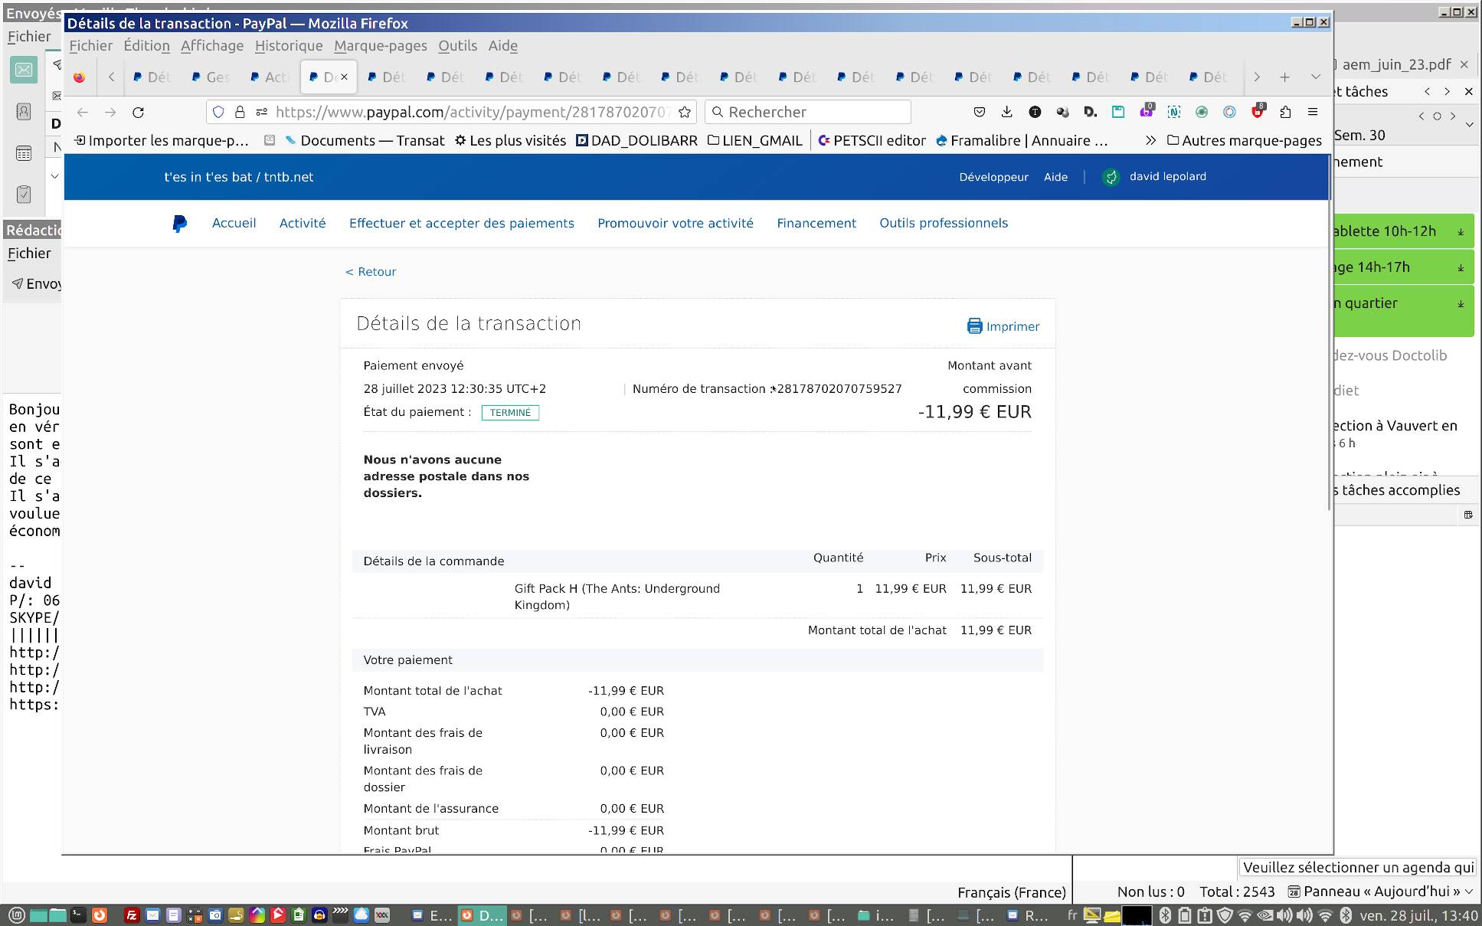1482x926 pixels.
Task: Click the Imprimer printer icon
Action: pyautogui.click(x=974, y=326)
